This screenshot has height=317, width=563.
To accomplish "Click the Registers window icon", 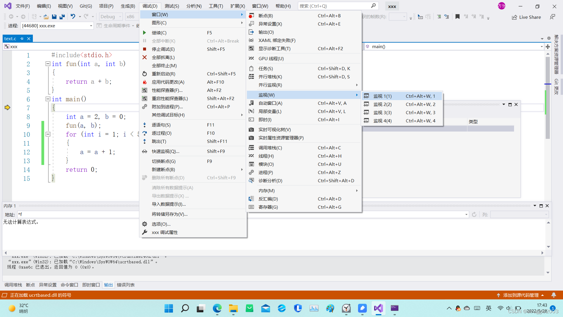I will 251,207.
